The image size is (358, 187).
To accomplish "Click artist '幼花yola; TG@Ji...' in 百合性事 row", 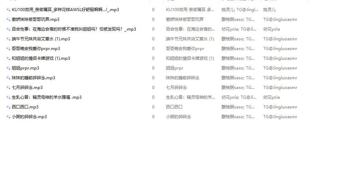I will tap(239, 29).
